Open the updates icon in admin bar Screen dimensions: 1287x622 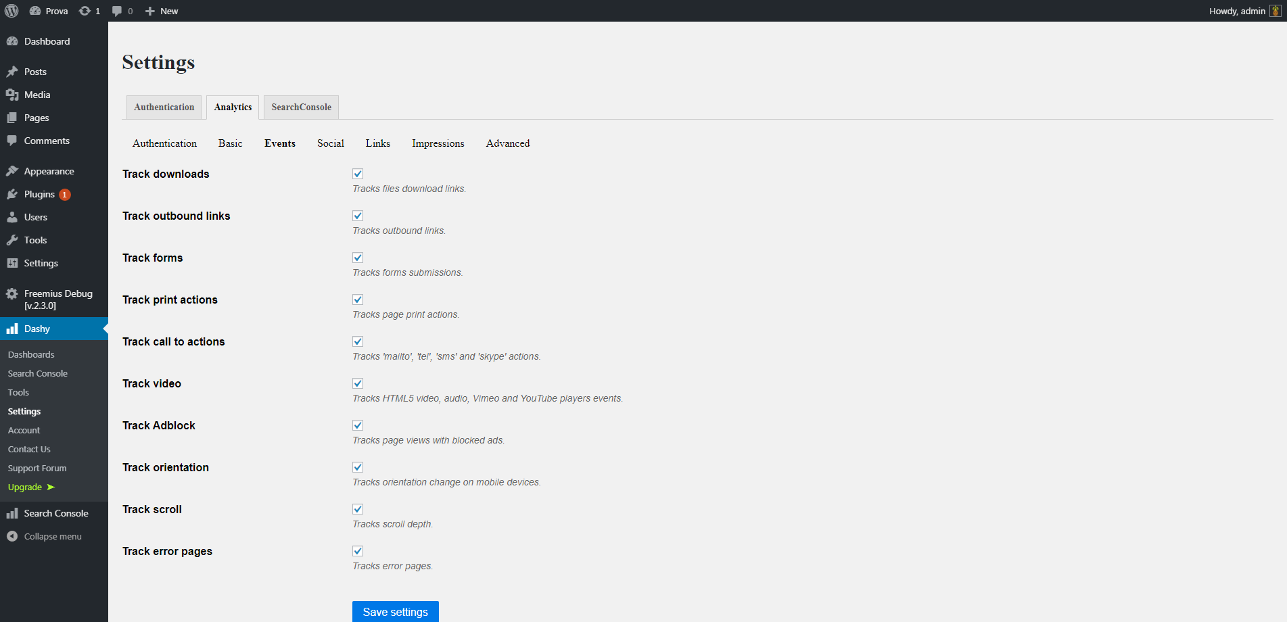pos(85,11)
